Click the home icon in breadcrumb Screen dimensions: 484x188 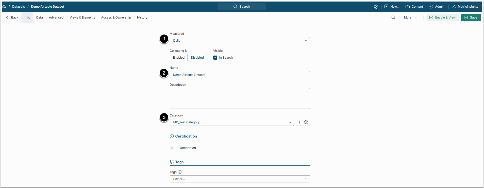(x=4, y=7)
